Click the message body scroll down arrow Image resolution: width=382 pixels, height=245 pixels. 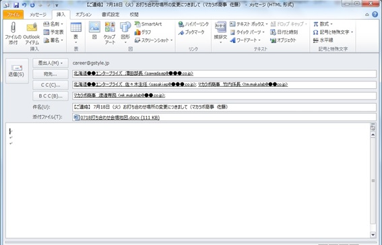373,235
